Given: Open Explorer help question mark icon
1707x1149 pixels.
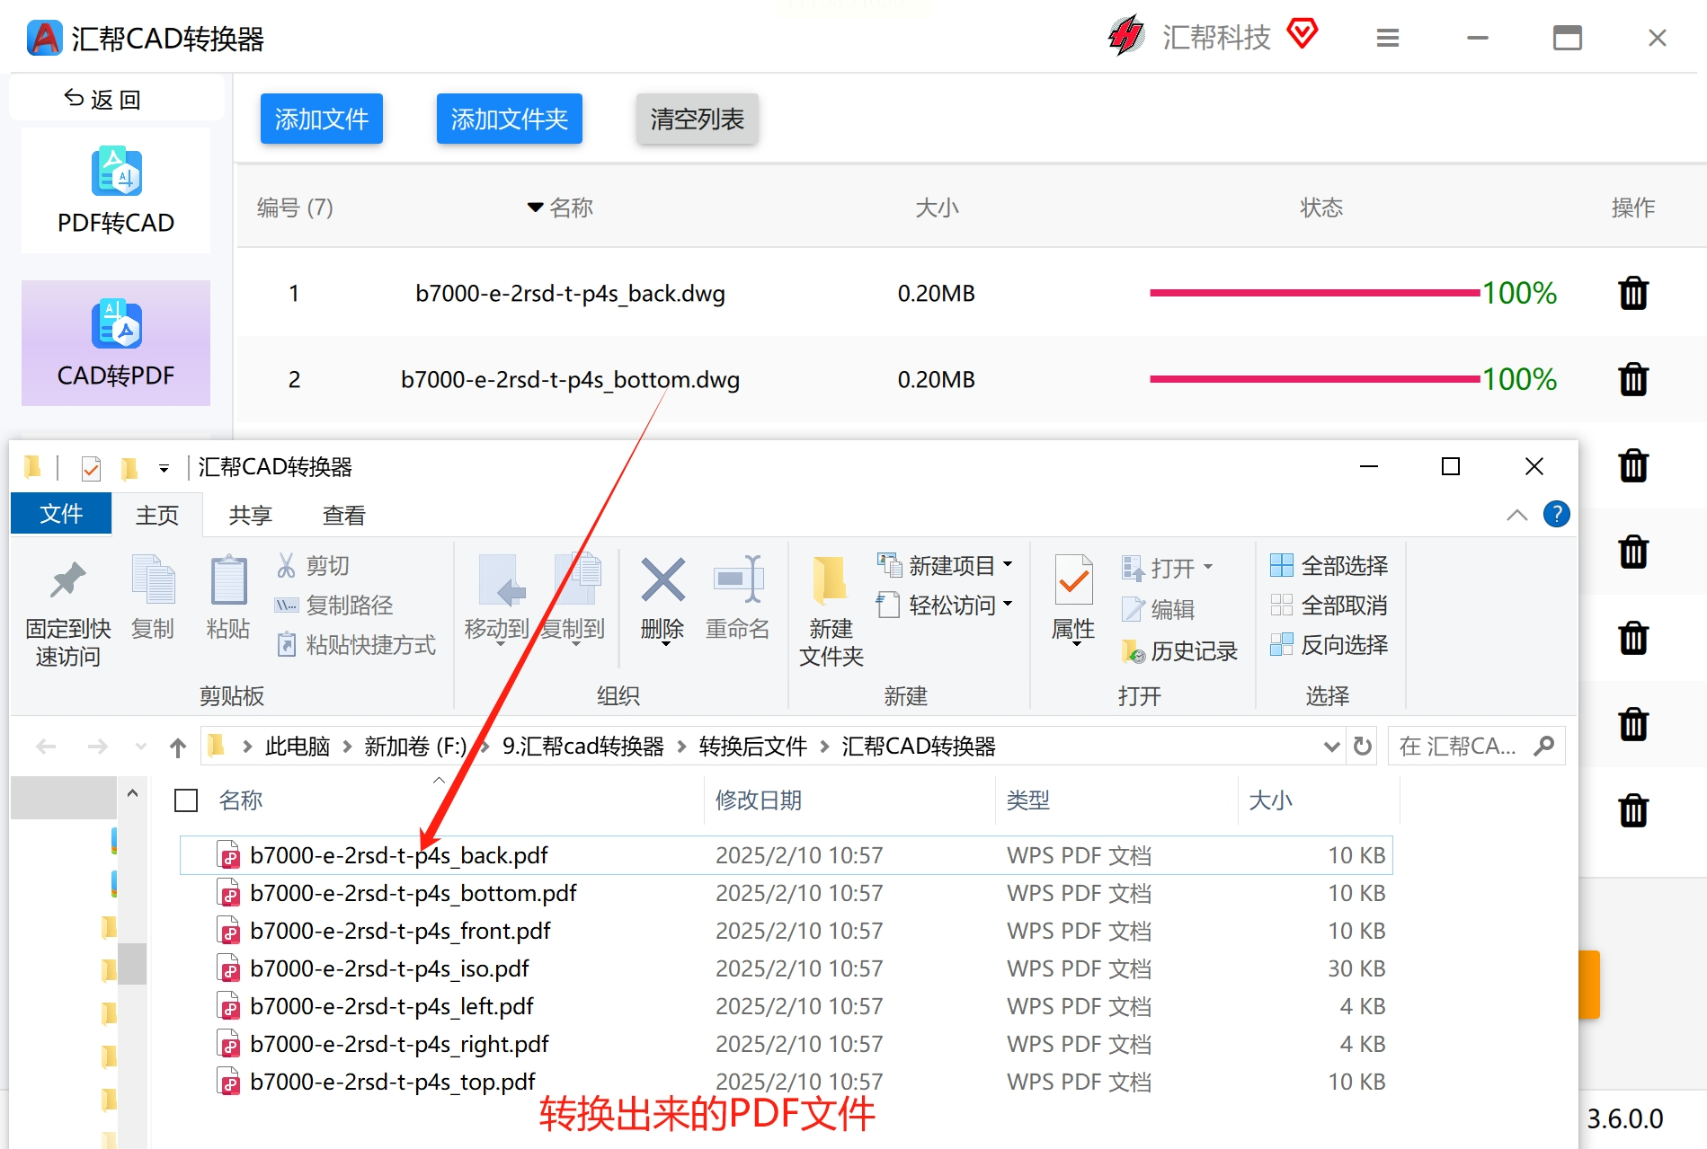Looking at the screenshot, I should (x=1556, y=514).
